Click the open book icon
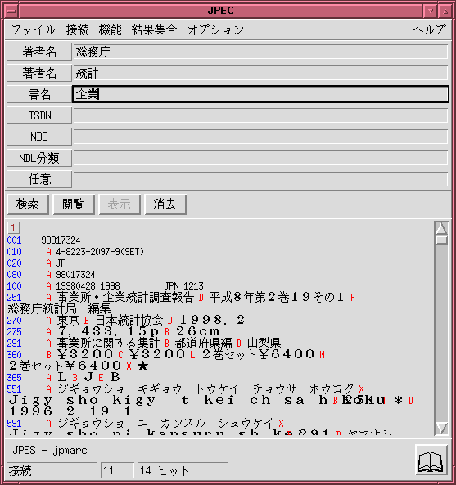 pyautogui.click(x=431, y=460)
